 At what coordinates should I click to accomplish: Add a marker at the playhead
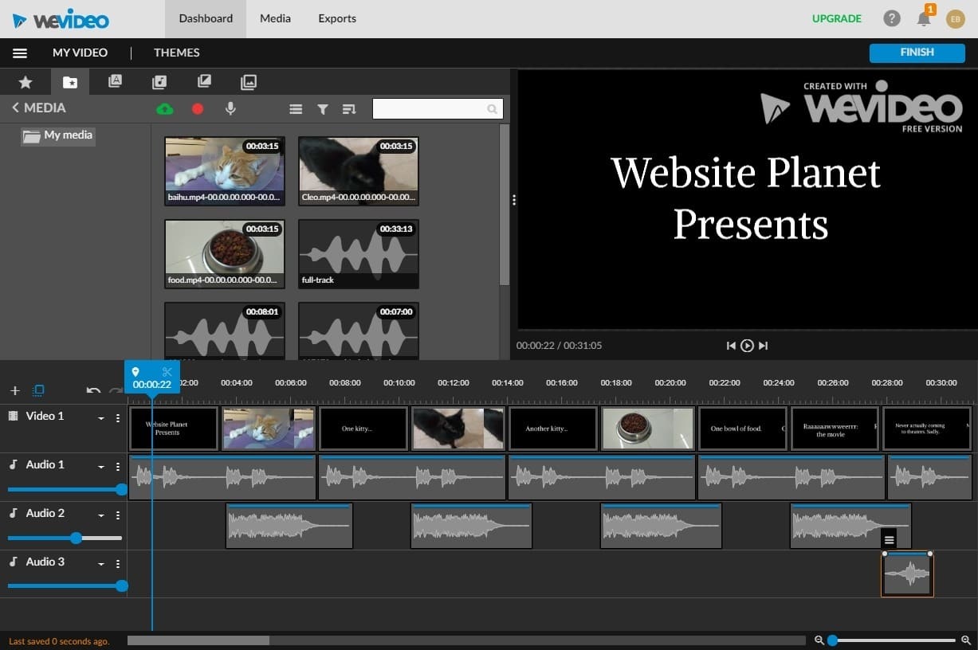[136, 372]
